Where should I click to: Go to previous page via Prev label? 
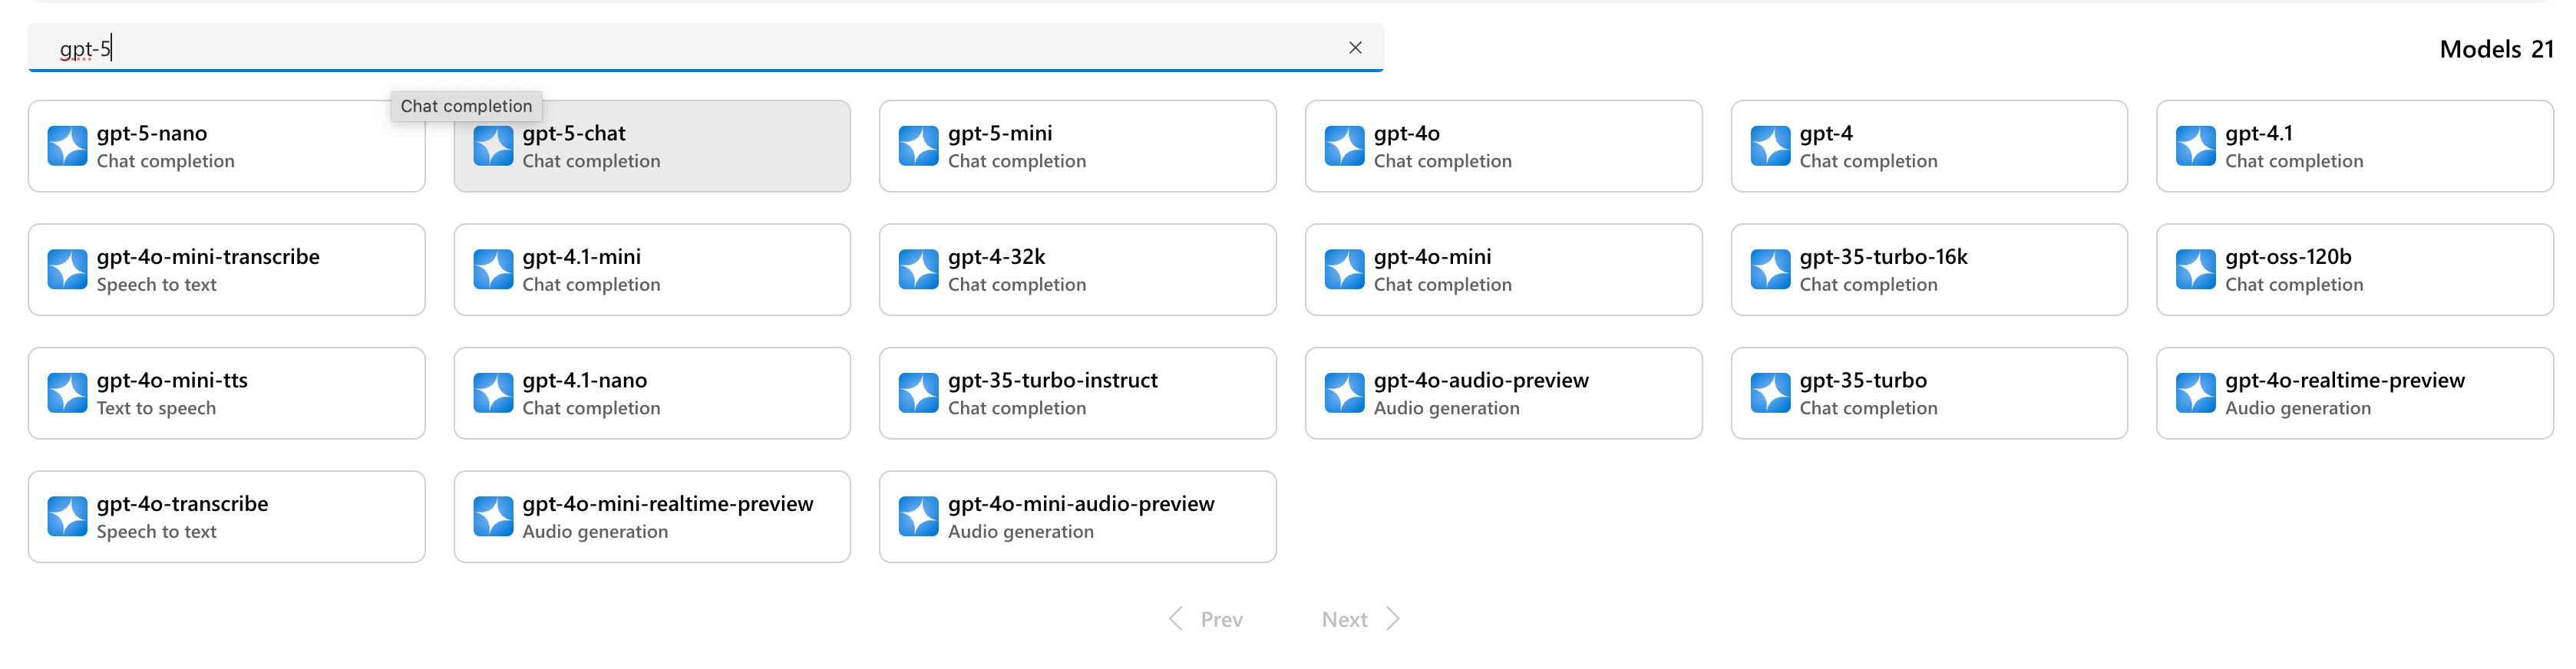(x=1221, y=620)
